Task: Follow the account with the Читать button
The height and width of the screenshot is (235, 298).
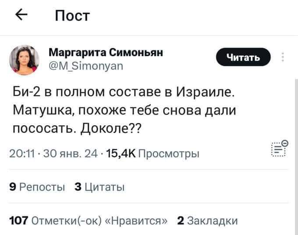Action: tap(243, 57)
